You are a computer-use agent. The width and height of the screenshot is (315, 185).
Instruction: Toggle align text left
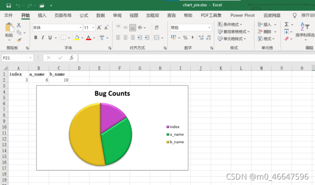(118, 37)
